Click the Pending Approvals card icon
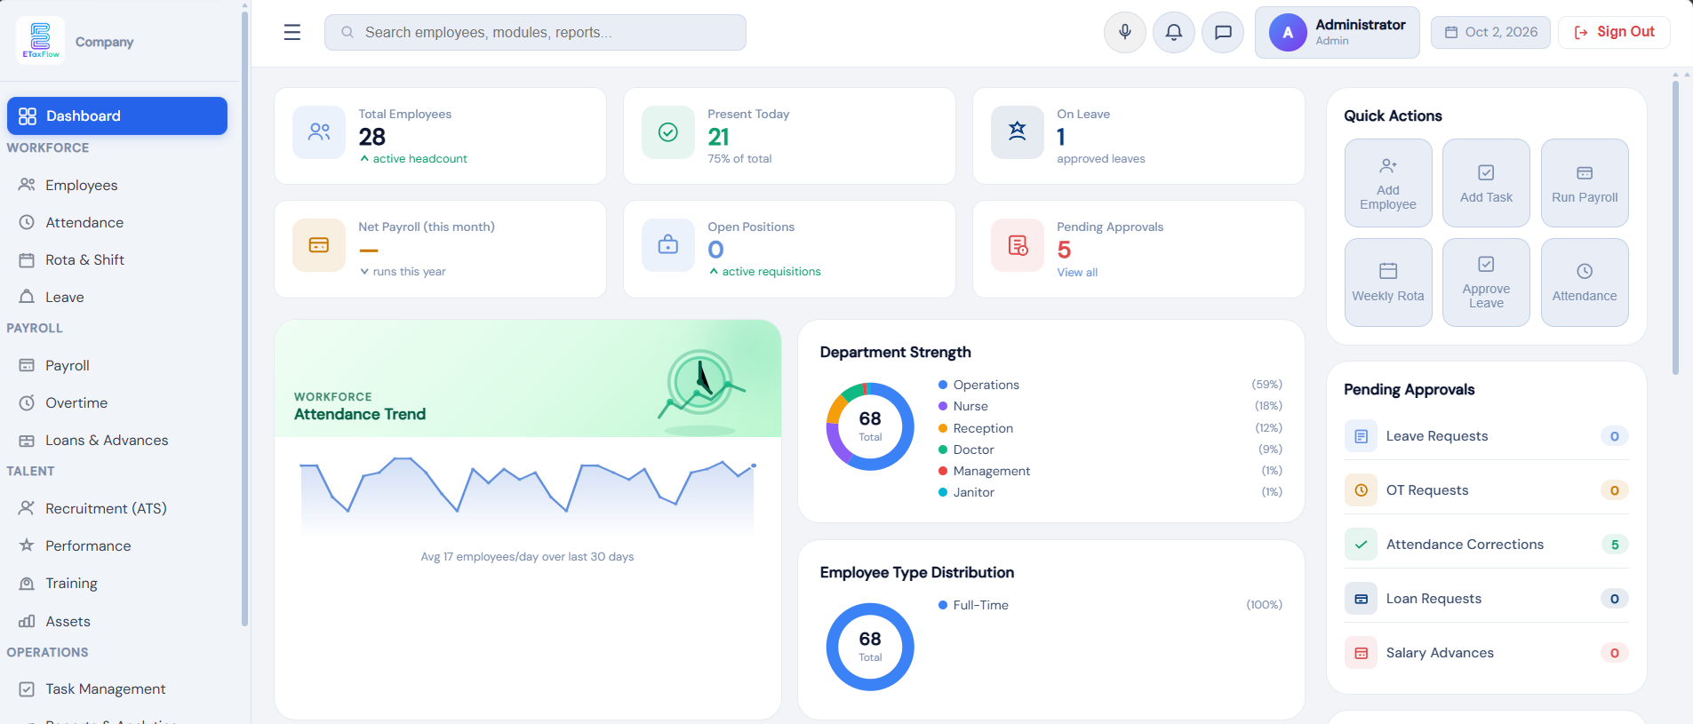 coord(1018,245)
